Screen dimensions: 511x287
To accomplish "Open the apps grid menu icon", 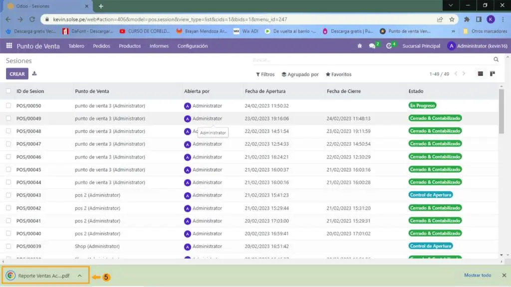I will 9,46.
